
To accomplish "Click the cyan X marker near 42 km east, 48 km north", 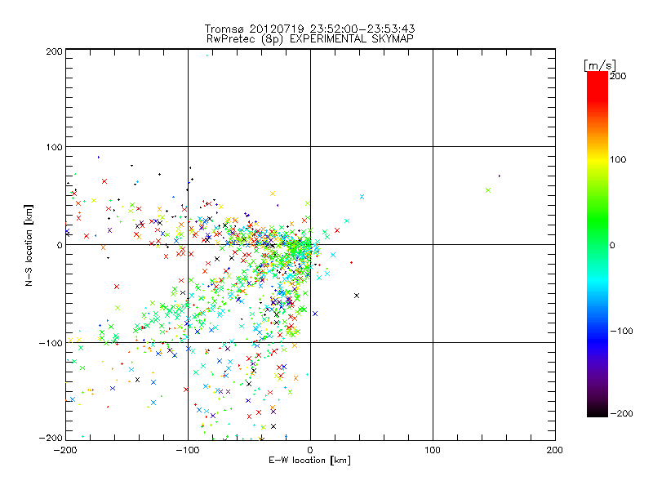I will 362,197.
